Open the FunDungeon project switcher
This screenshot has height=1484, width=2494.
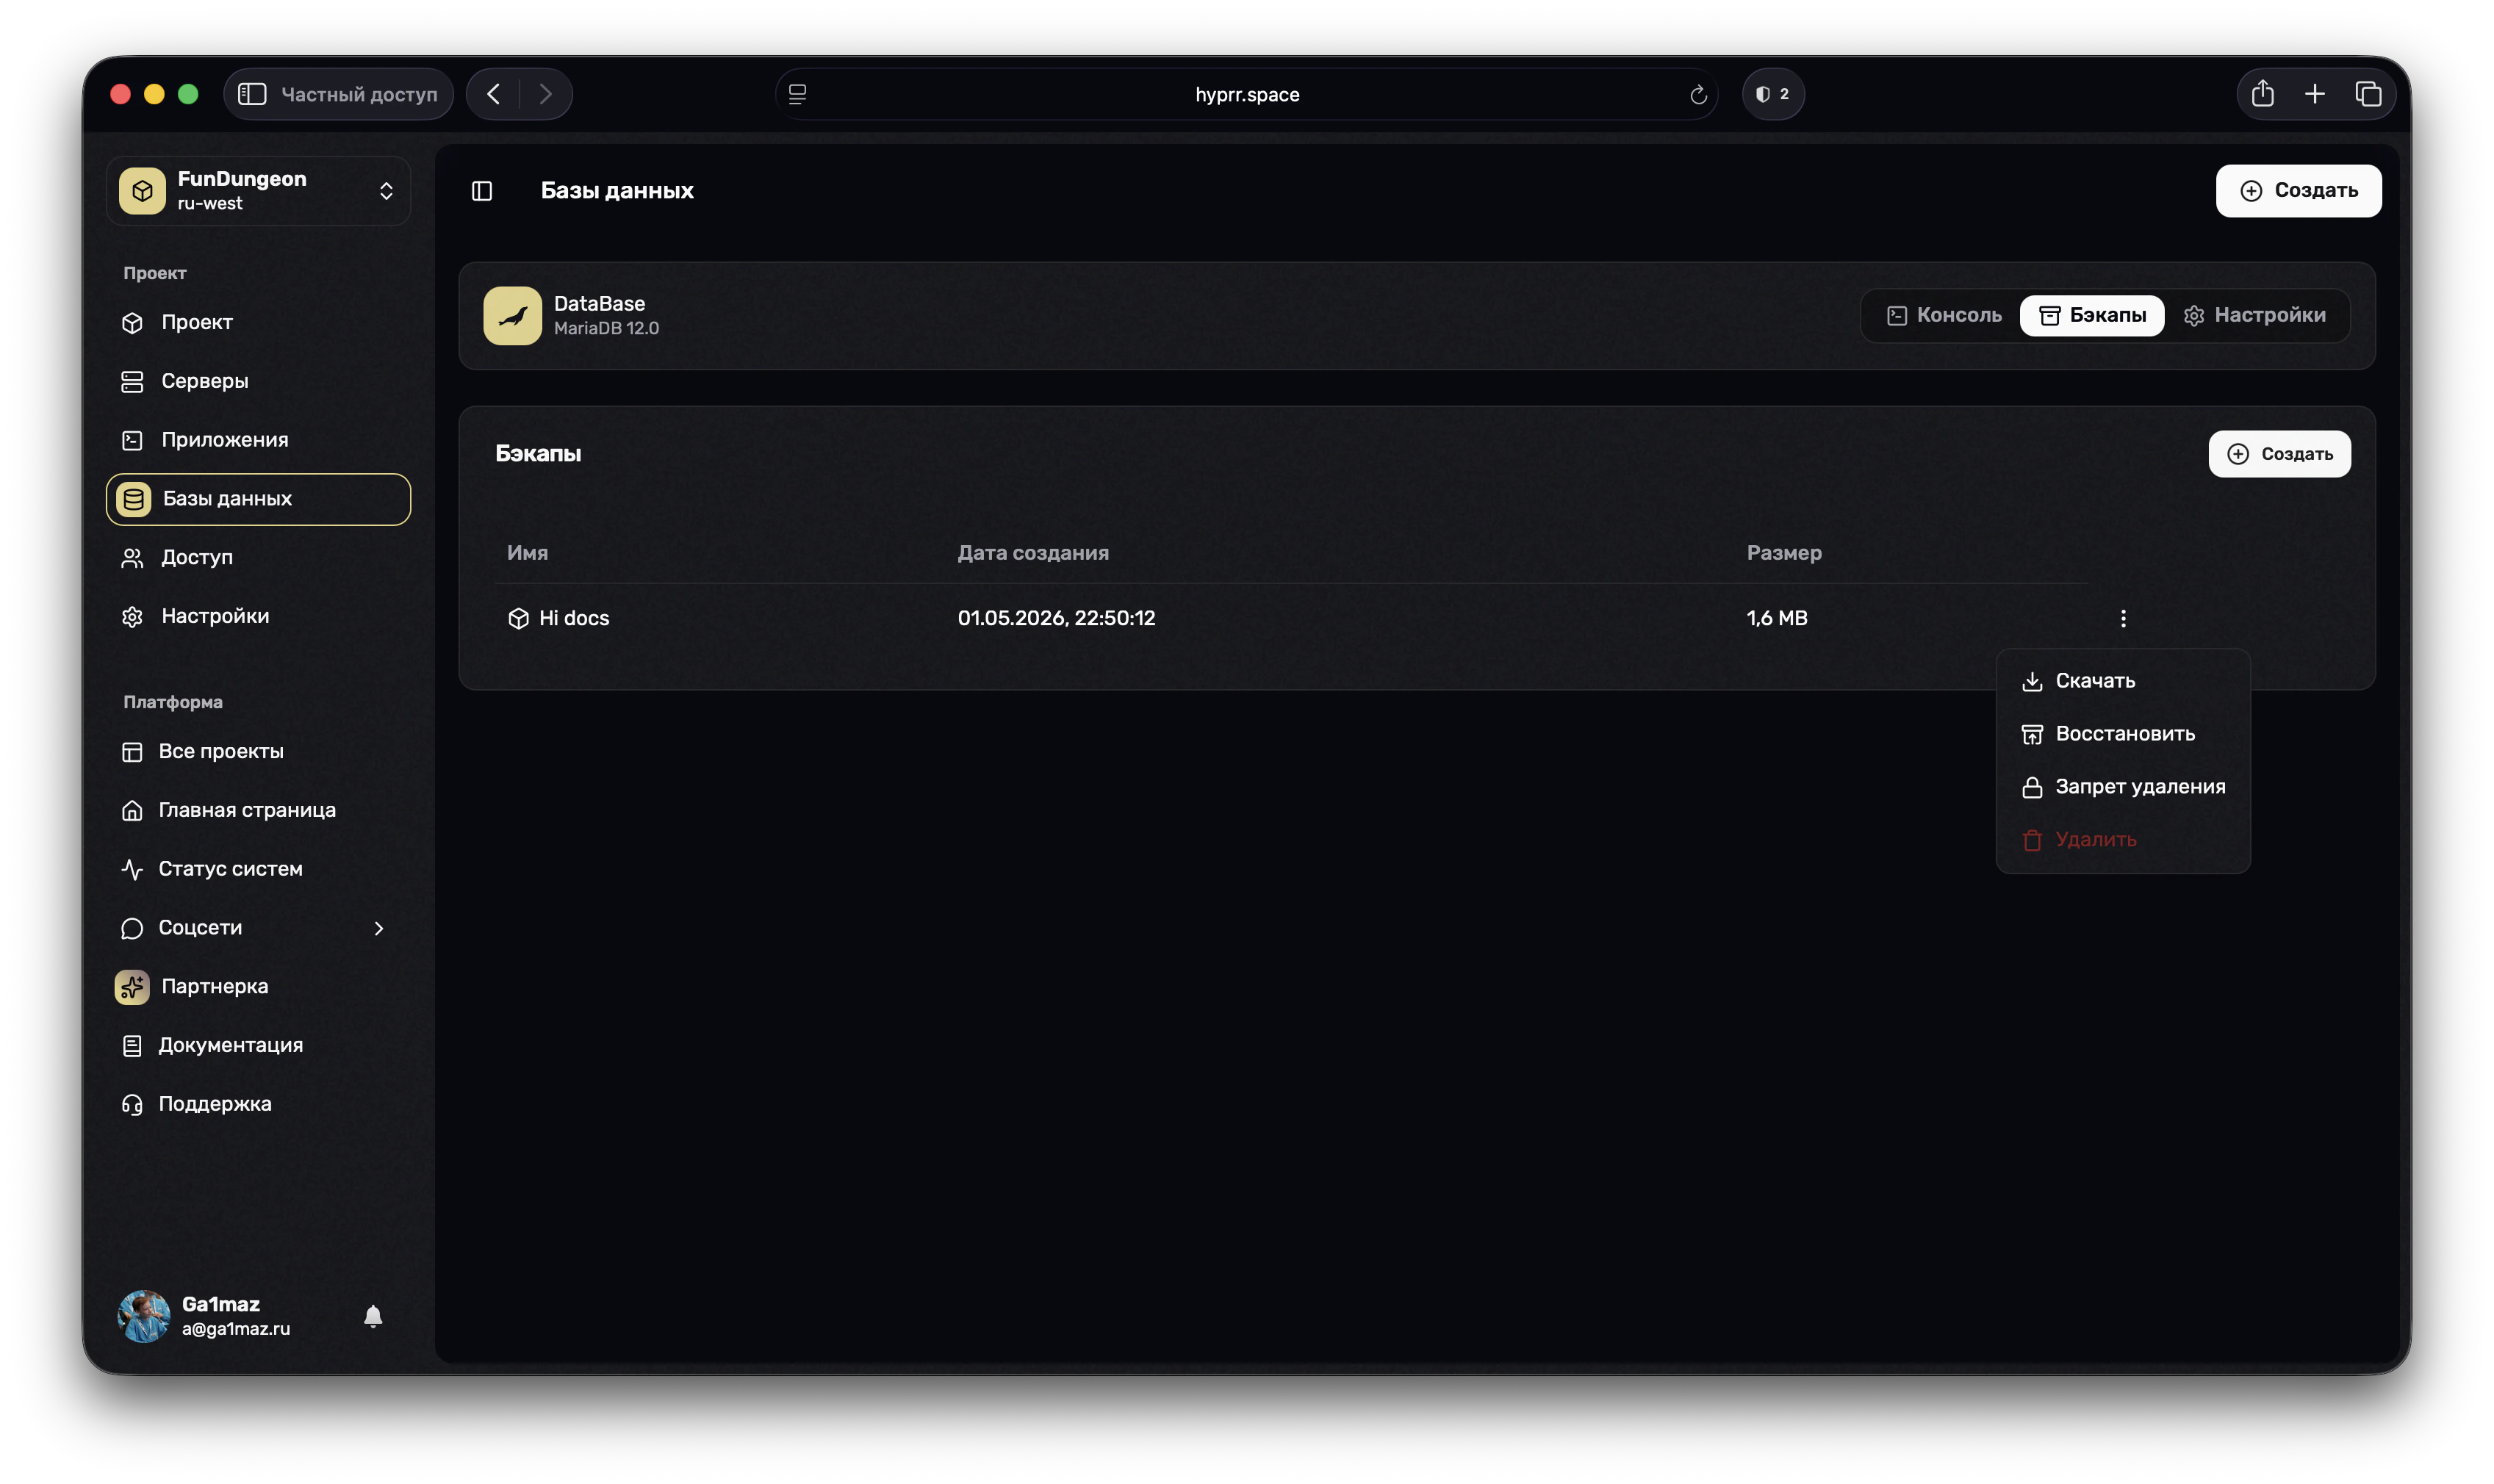258,190
